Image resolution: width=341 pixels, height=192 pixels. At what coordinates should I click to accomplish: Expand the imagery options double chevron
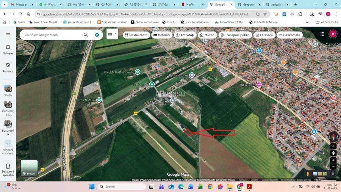coord(333,174)
